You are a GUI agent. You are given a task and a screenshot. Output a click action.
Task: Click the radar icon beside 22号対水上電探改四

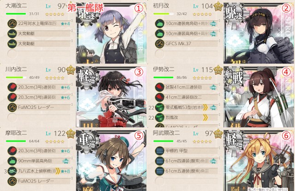point(12,23)
